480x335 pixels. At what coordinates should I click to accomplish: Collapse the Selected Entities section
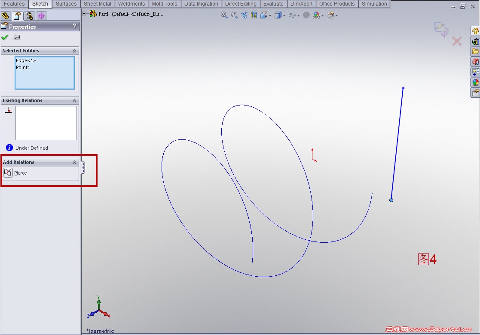coord(74,51)
